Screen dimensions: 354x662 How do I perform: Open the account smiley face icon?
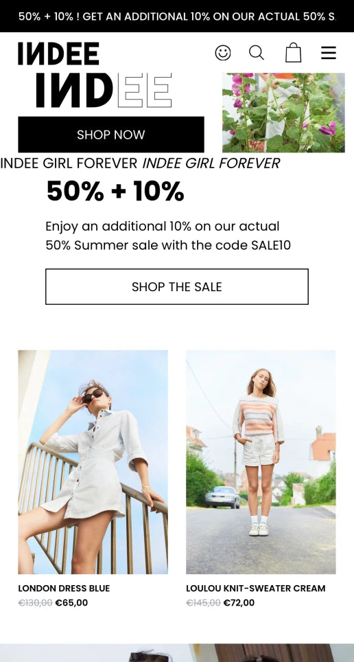coord(223,53)
